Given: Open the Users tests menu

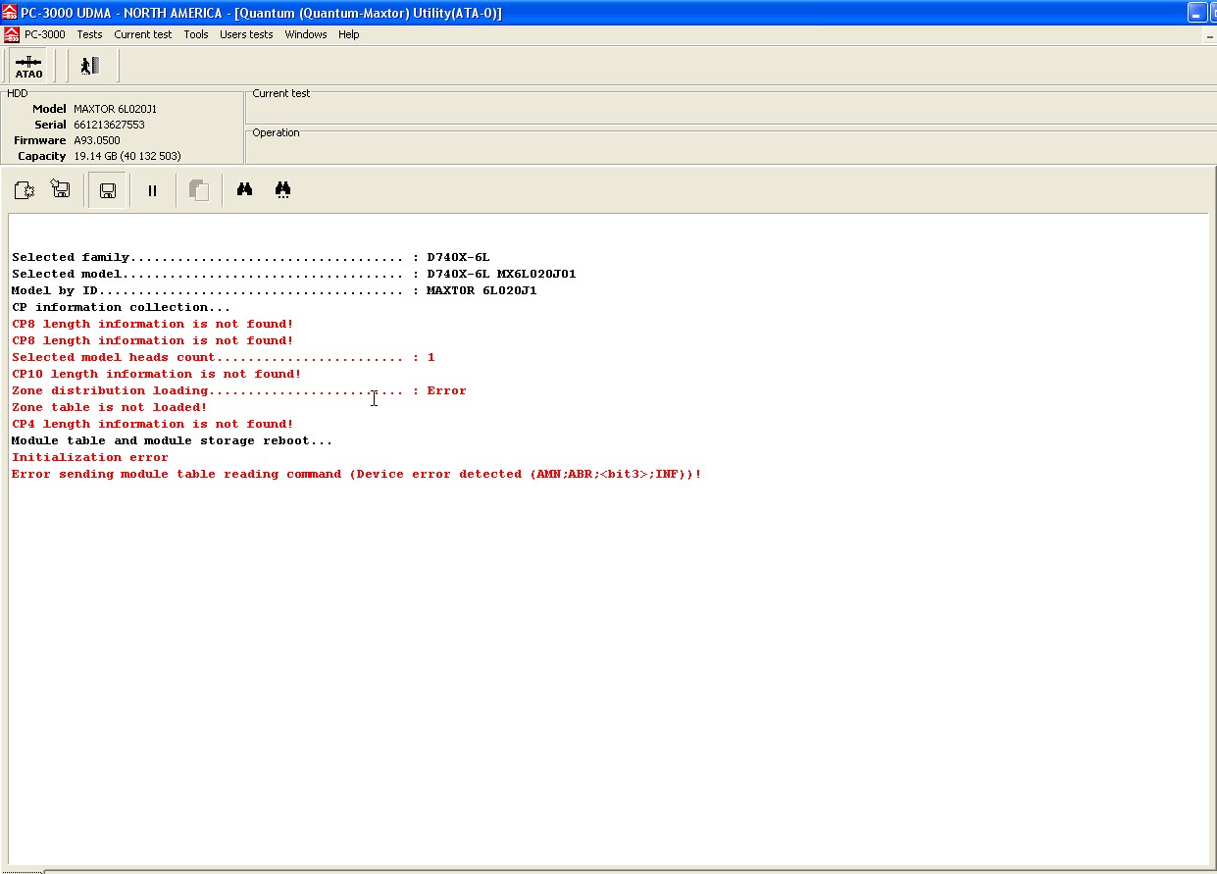Looking at the screenshot, I should pyautogui.click(x=246, y=34).
